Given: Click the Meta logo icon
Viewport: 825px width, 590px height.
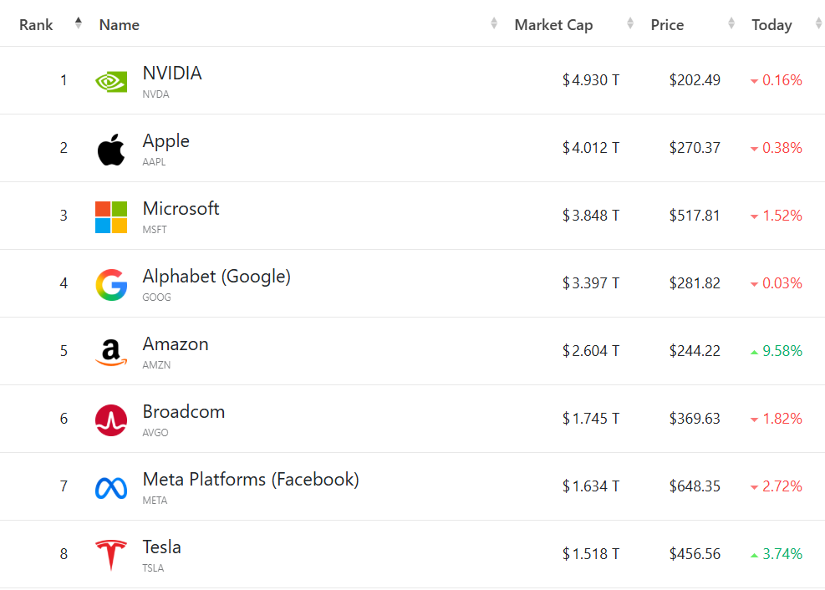Looking at the screenshot, I should [x=111, y=487].
